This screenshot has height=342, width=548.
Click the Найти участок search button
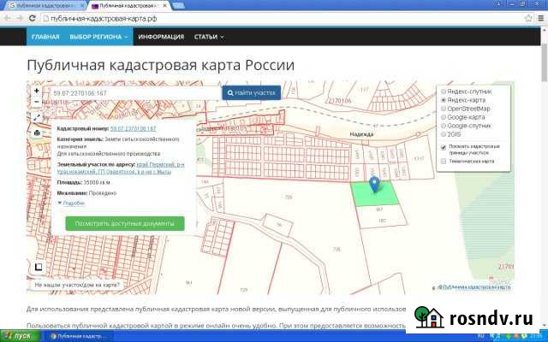click(x=251, y=93)
